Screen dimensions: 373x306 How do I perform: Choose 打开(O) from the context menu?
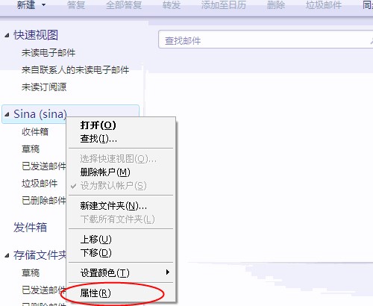(x=98, y=125)
